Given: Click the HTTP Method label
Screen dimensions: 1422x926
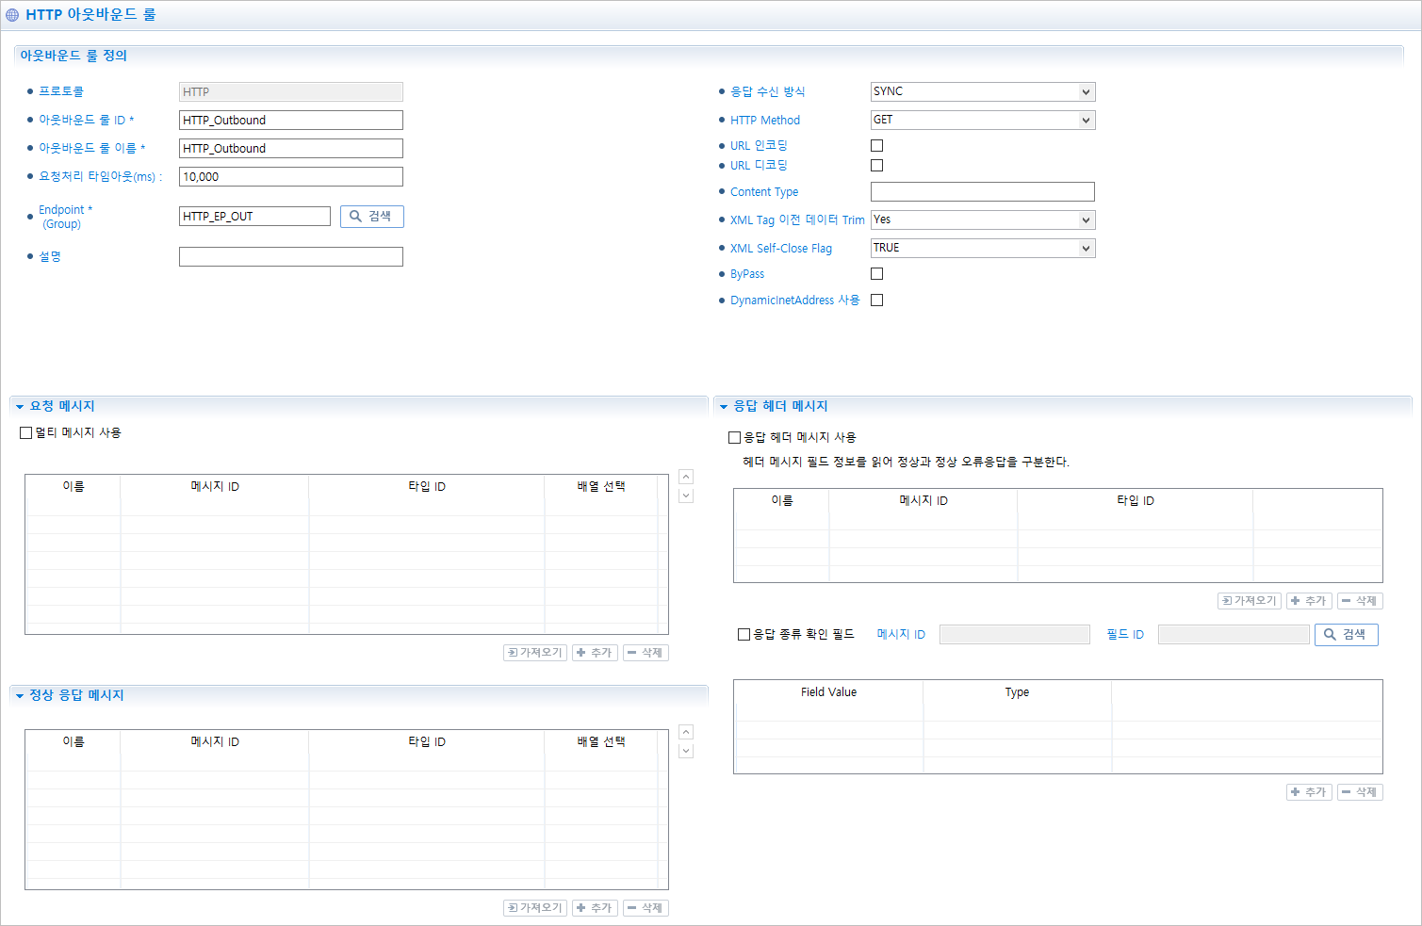Looking at the screenshot, I should click(765, 120).
